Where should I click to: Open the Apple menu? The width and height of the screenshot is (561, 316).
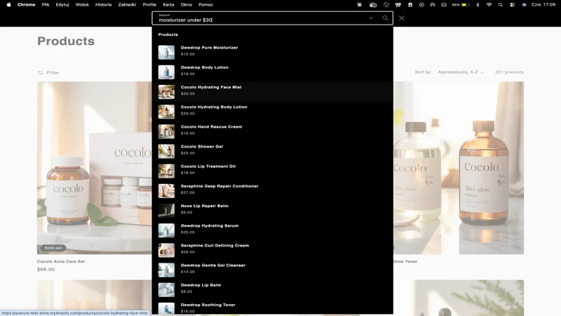[8, 5]
